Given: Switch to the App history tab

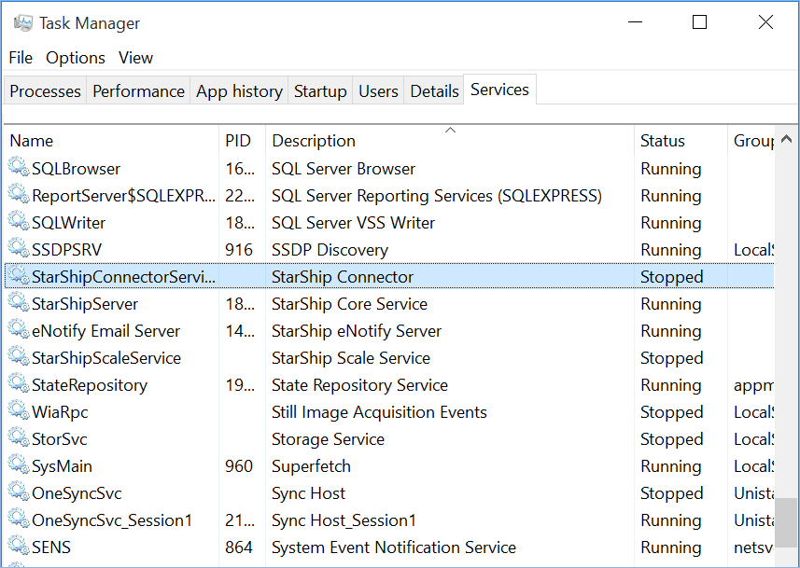Looking at the screenshot, I should 239,90.
